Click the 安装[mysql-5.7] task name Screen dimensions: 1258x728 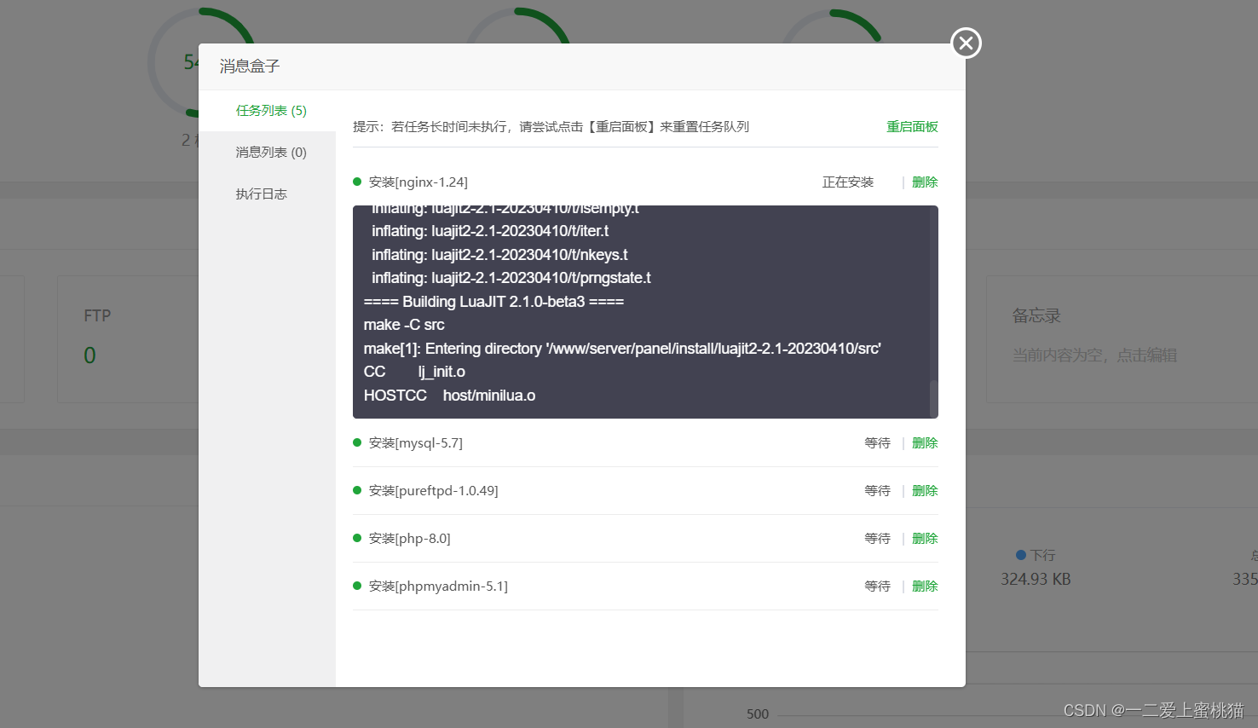(416, 443)
